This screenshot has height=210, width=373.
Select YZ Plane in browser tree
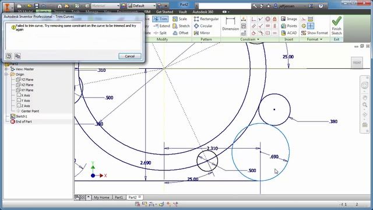click(x=24, y=79)
